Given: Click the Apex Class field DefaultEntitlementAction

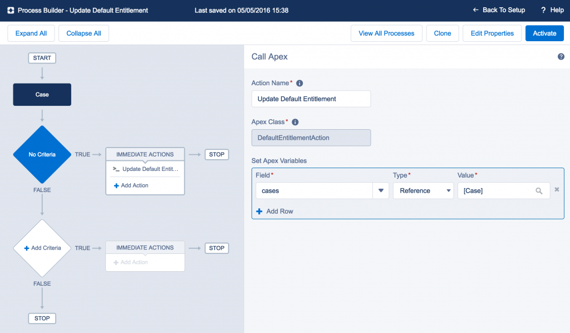Looking at the screenshot, I should (x=311, y=138).
